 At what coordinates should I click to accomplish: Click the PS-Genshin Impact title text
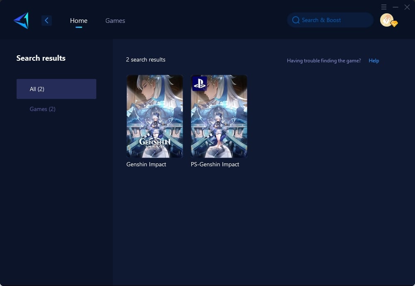point(215,164)
